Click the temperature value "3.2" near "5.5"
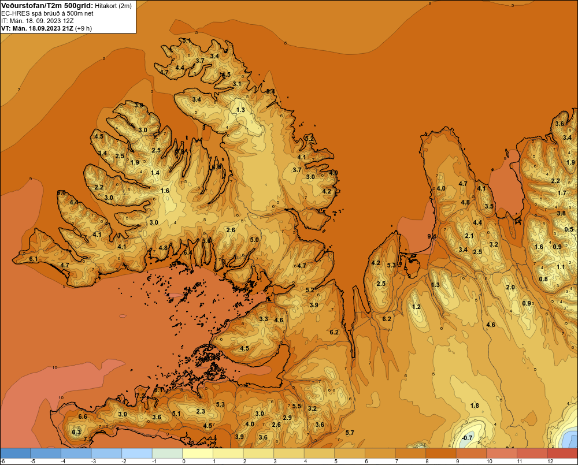The width and height of the screenshot is (578, 465). 312,408
